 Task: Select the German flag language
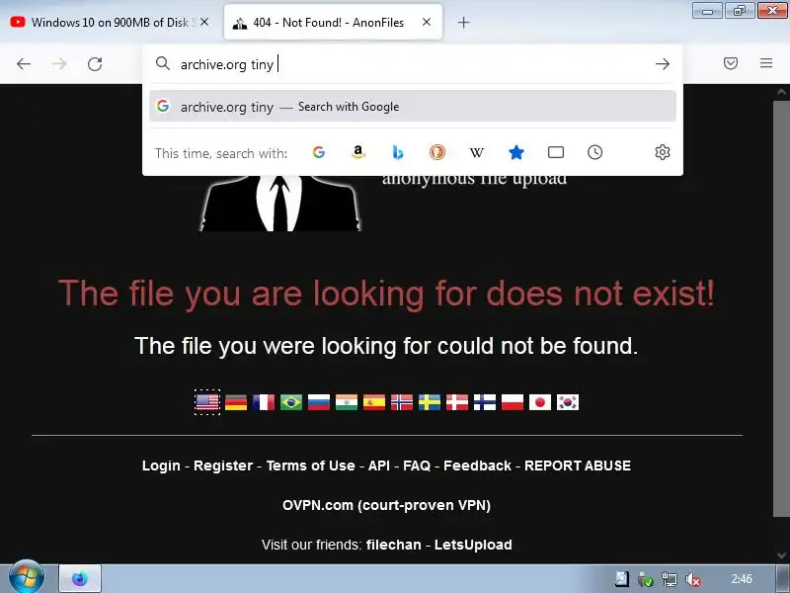[236, 402]
